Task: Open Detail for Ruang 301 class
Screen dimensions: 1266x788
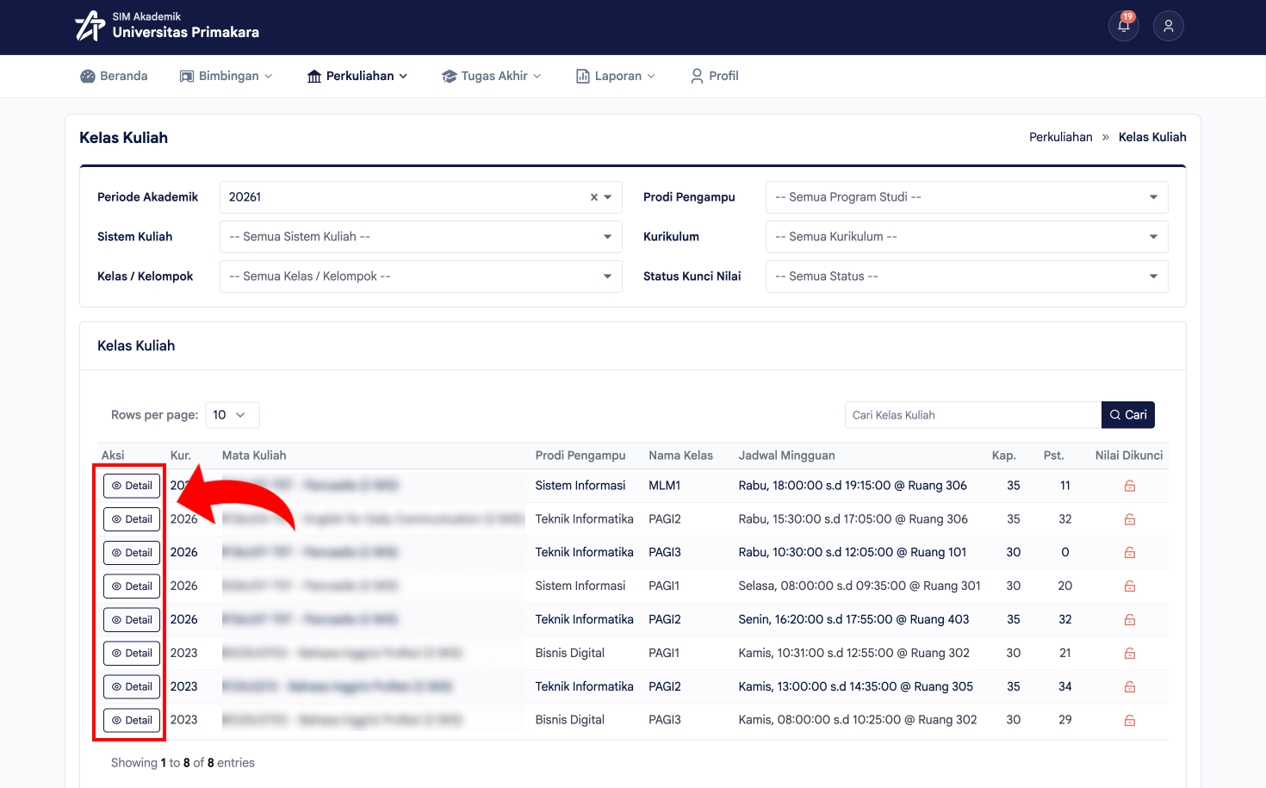Action: pyautogui.click(x=132, y=586)
